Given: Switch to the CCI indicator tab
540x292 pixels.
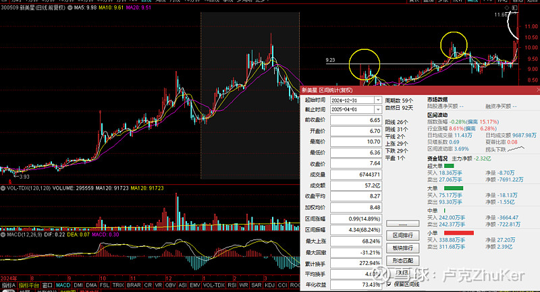Looking at the screenshot, I should pos(282,285).
